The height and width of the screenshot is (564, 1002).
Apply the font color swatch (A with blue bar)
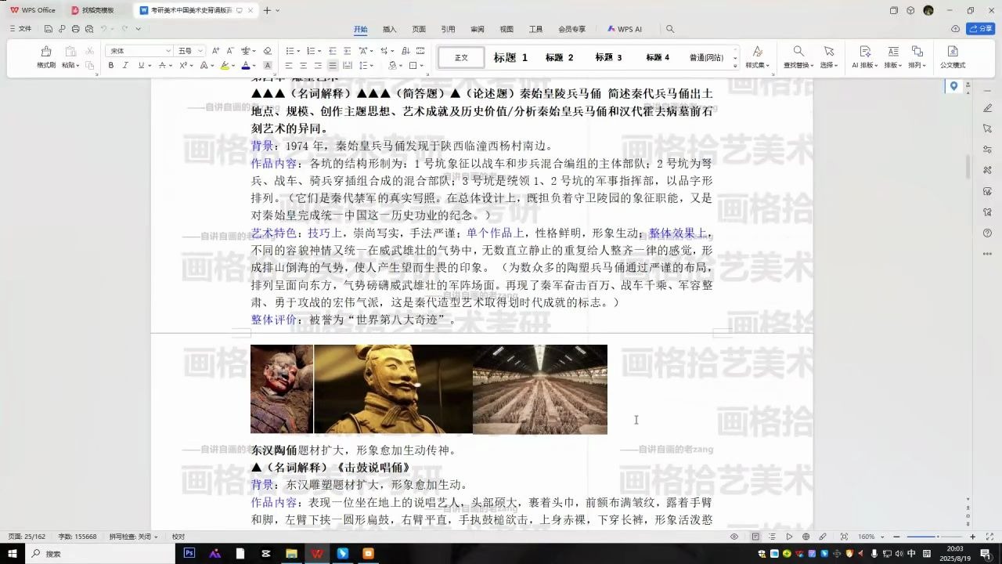click(245, 66)
